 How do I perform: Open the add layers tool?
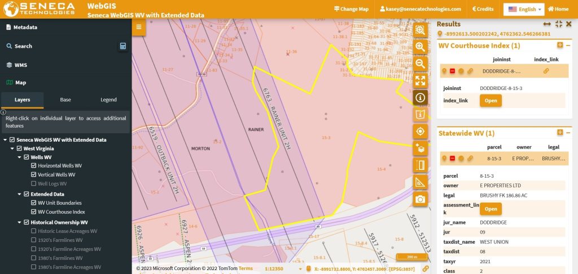coord(420,148)
